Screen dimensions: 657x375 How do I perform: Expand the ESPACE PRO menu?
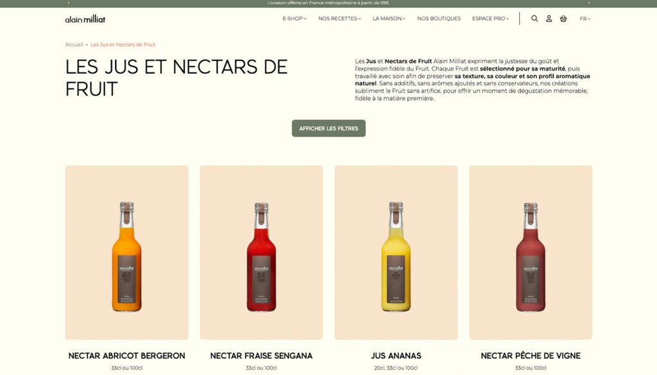(x=490, y=19)
